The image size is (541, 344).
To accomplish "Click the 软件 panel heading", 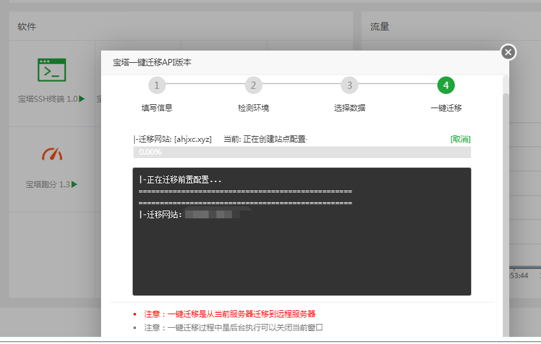I will (x=27, y=27).
